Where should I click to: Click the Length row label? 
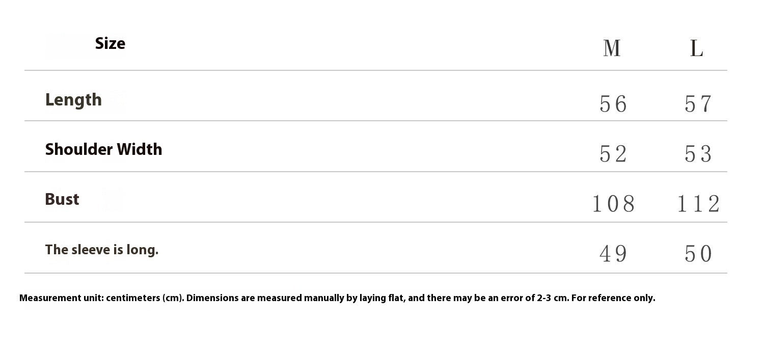click(73, 100)
